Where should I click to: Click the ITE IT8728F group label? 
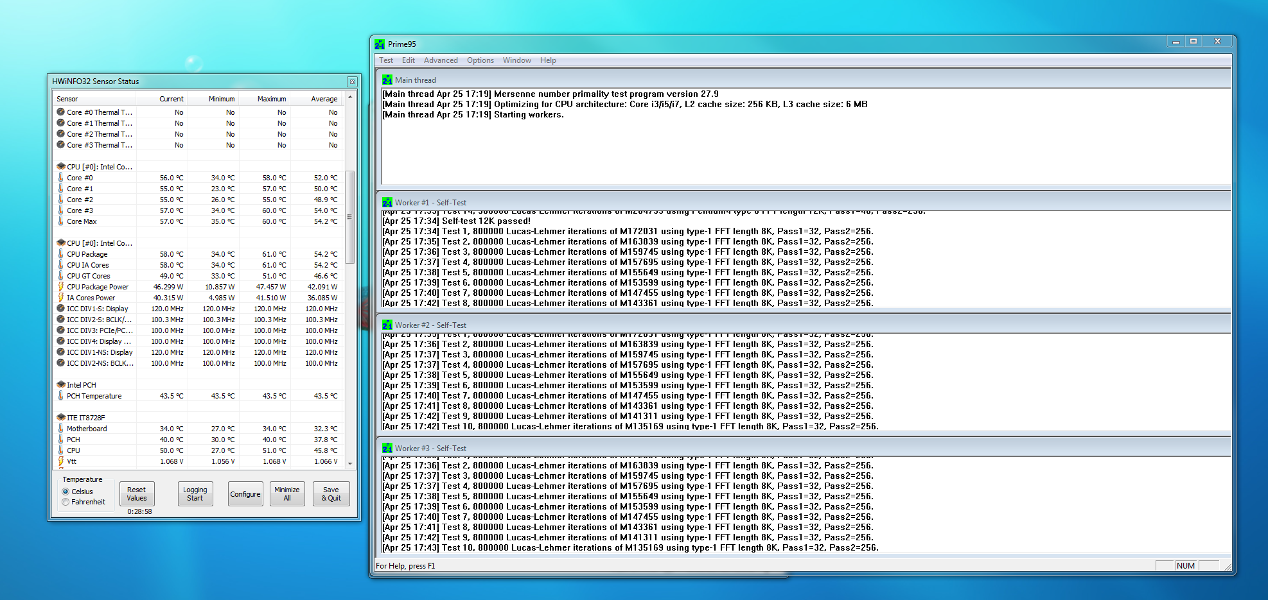[86, 418]
